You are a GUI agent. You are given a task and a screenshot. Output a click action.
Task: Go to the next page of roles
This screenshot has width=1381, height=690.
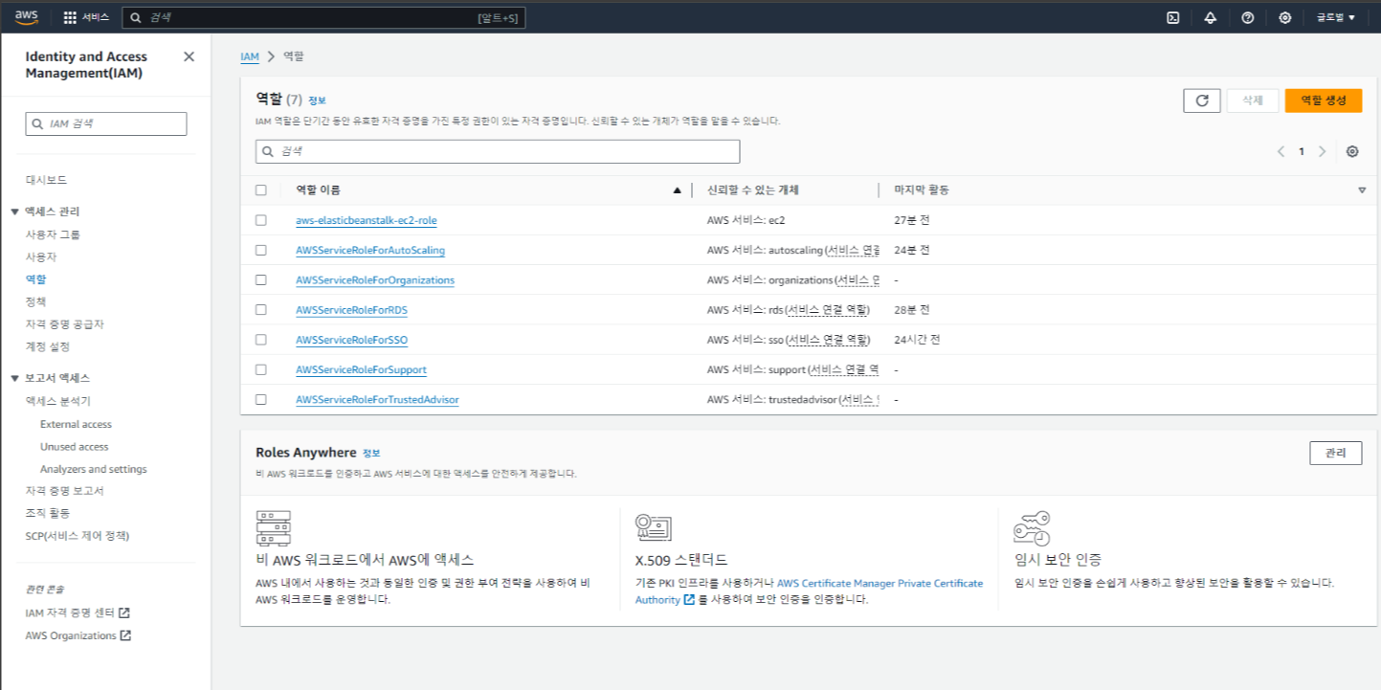tap(1323, 151)
